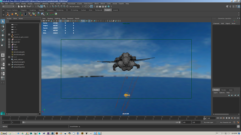Switch to the Rigging shelf tab
241x135 pixels.
coord(41,10)
